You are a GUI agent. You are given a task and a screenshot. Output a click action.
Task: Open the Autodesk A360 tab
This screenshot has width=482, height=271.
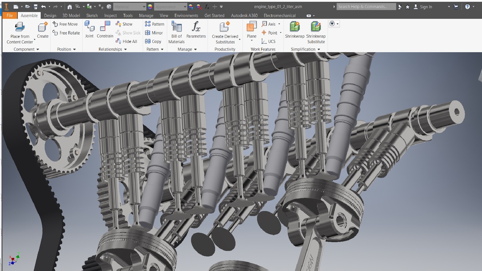[244, 16]
